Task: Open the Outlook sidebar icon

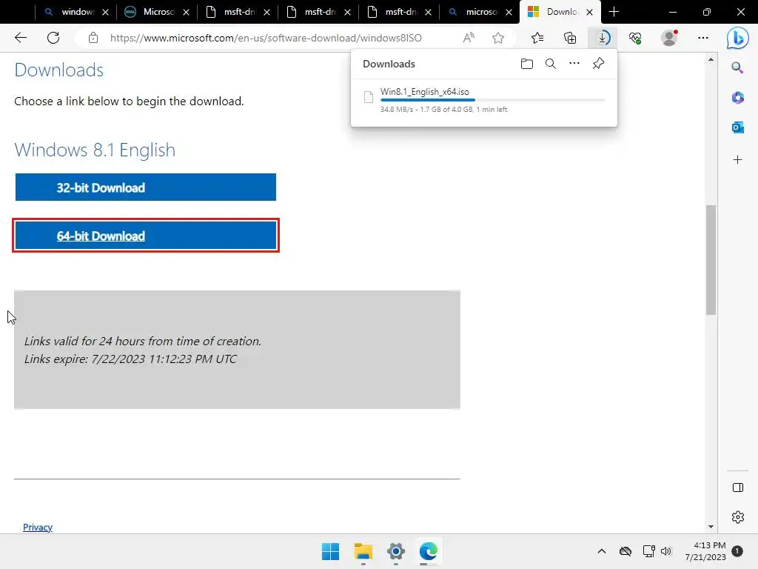Action: pos(737,127)
